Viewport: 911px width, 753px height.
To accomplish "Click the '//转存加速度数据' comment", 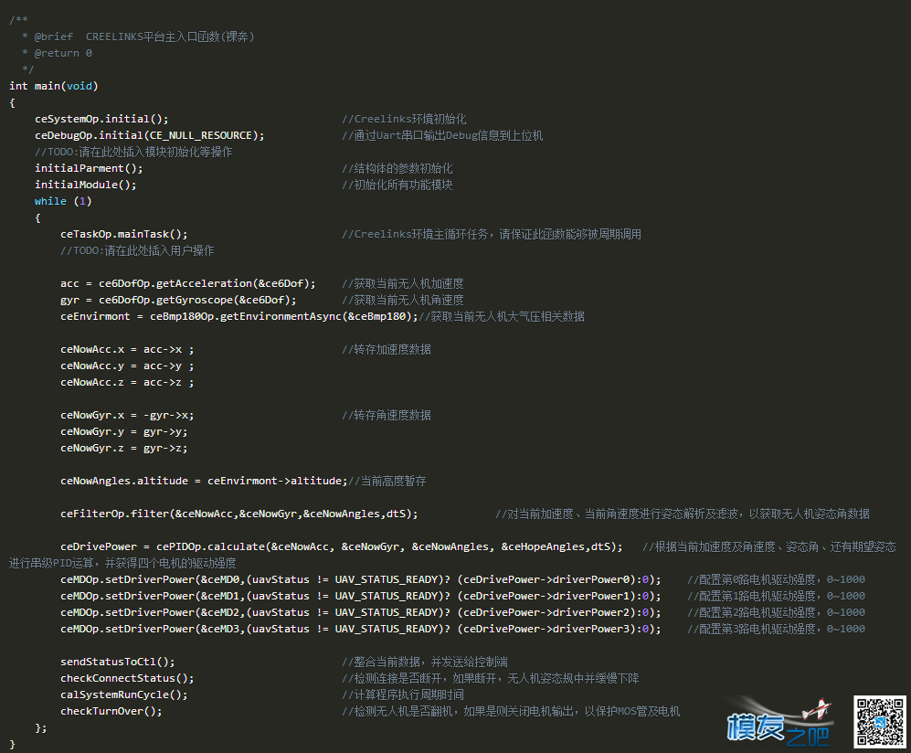I will [387, 349].
